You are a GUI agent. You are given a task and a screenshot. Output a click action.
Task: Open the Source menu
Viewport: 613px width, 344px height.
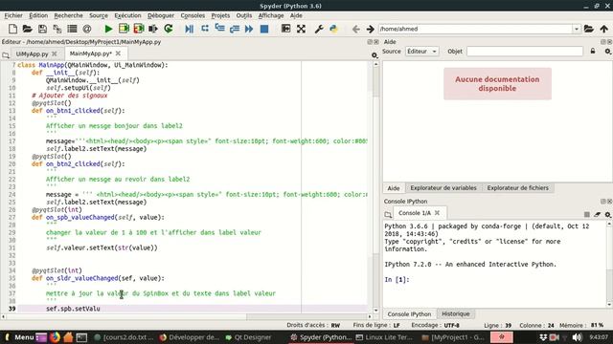(99, 15)
